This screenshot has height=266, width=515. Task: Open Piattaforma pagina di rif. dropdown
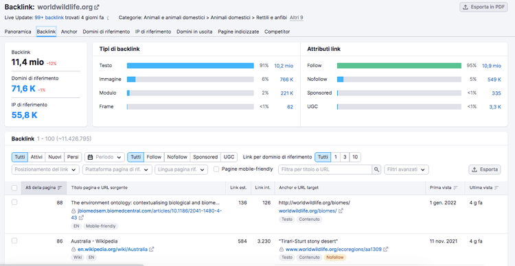tap(117, 169)
